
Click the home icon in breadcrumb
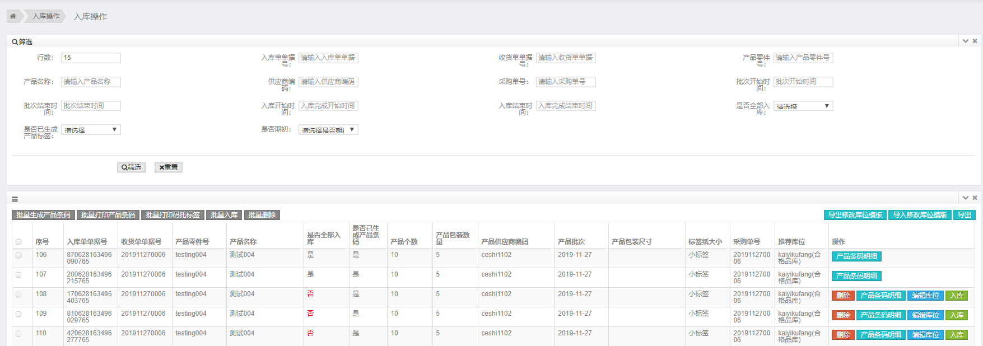tap(13, 16)
